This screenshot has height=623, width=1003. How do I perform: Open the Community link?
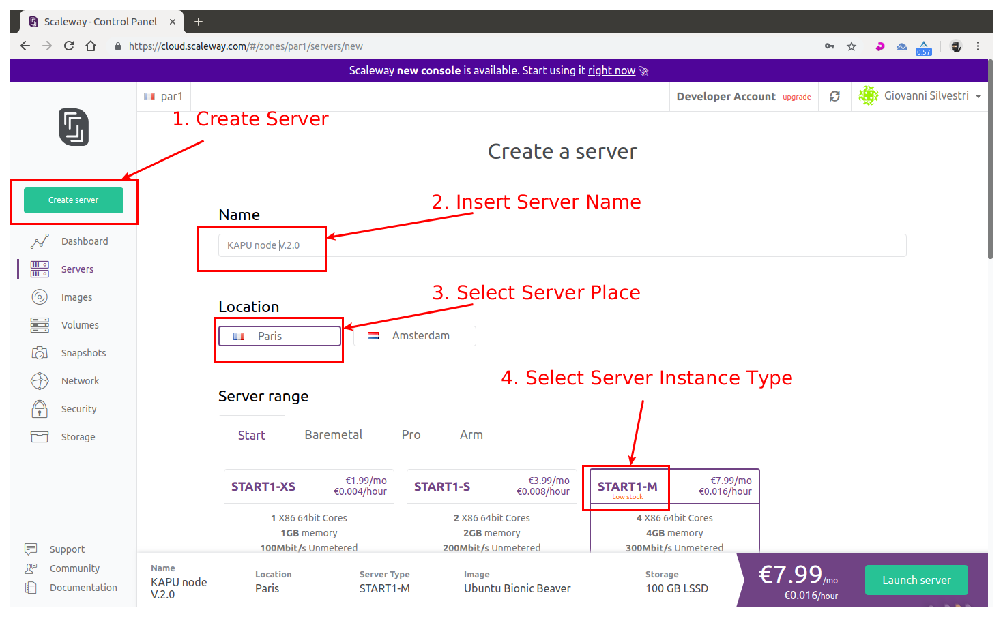[74, 568]
